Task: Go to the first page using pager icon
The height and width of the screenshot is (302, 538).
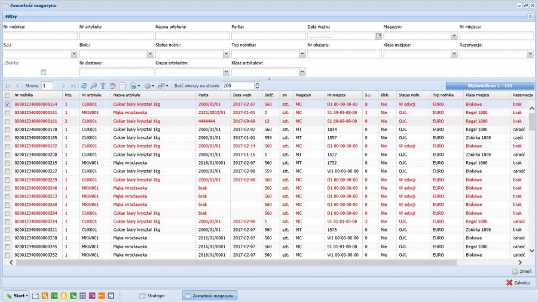Action: pos(8,86)
